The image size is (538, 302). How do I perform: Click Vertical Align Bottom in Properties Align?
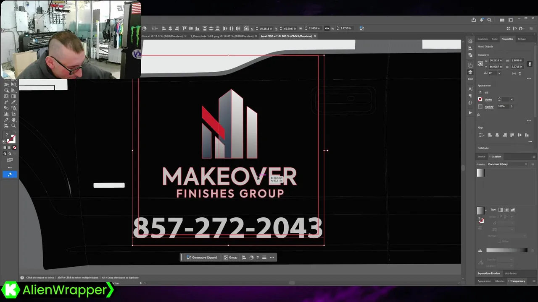527,135
